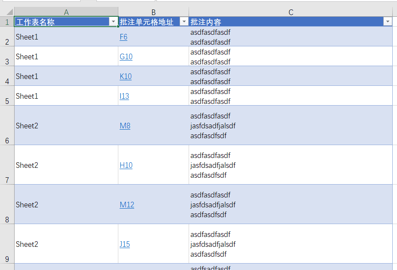The image size is (397, 270).
Task: Select the Sheet2 cell in row 6
Action: [x=66, y=125]
